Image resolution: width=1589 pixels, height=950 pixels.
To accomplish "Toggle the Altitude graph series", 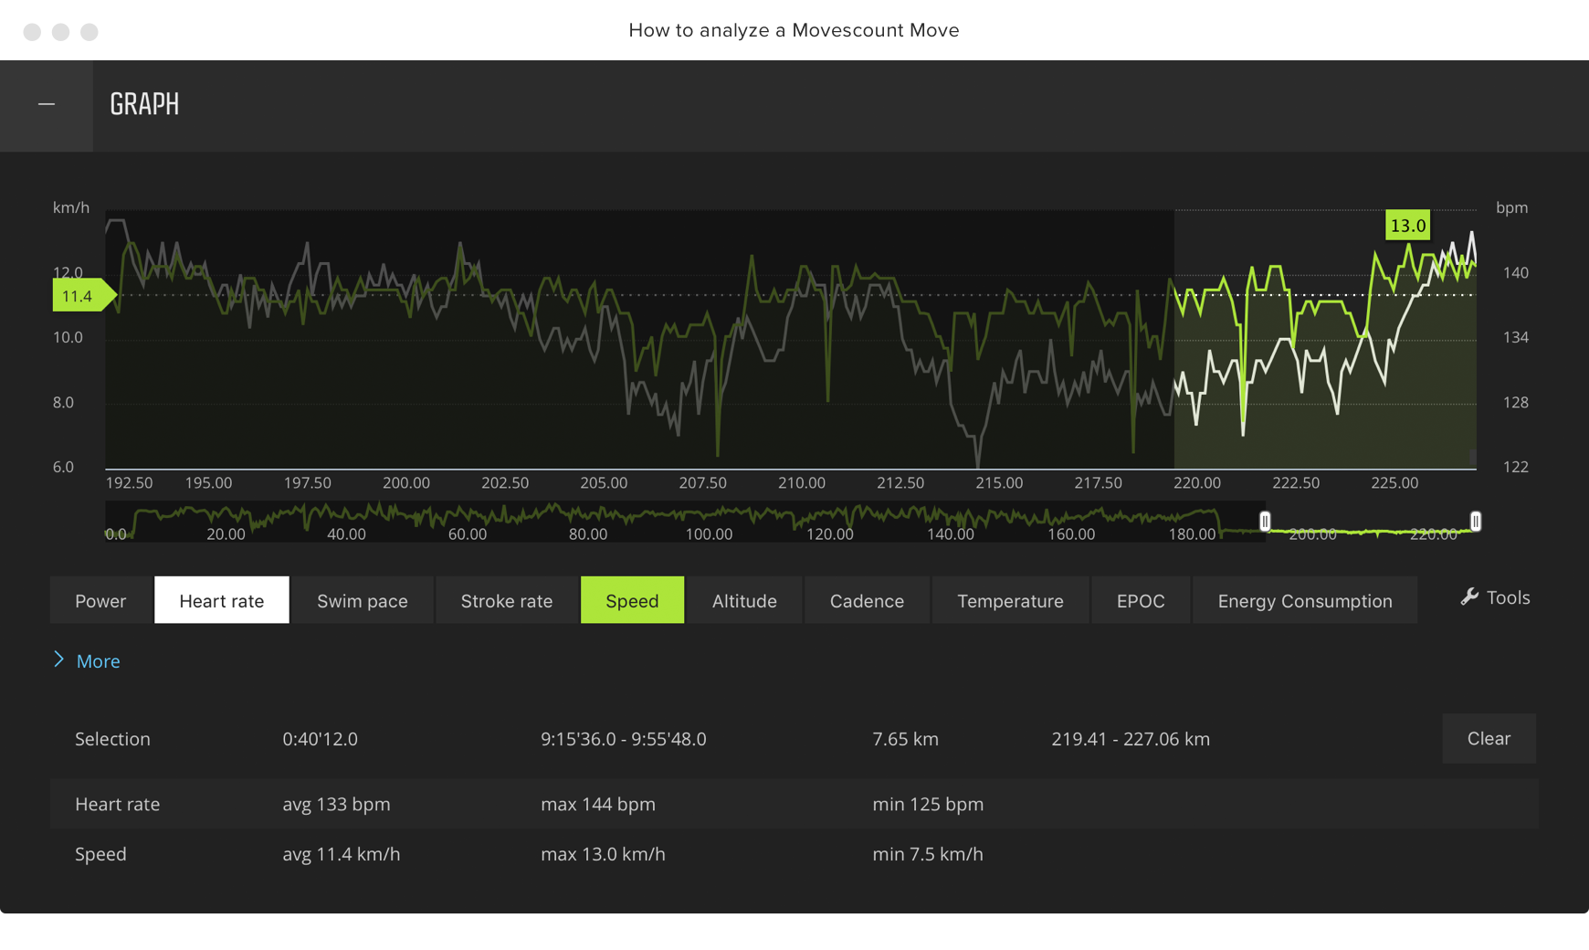I will [744, 600].
